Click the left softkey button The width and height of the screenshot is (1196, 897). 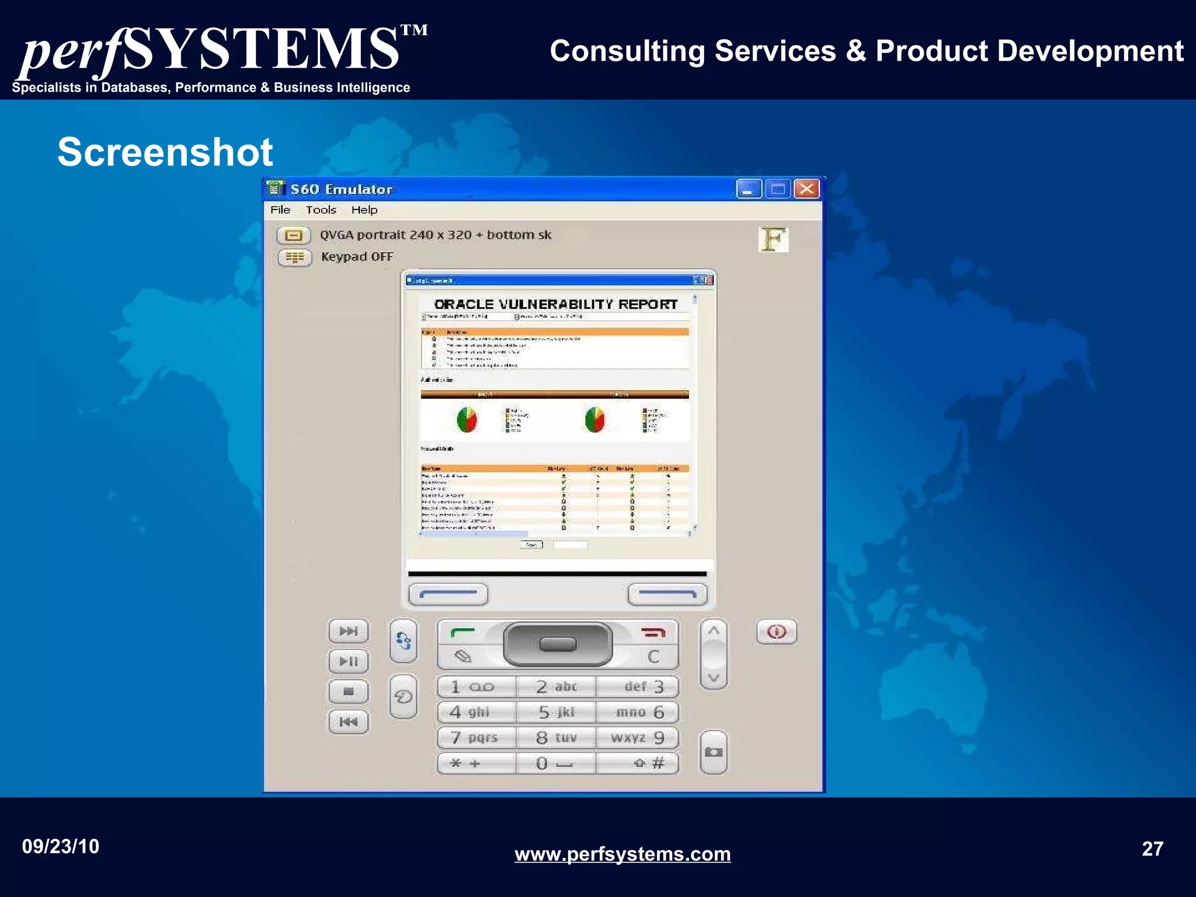(448, 594)
